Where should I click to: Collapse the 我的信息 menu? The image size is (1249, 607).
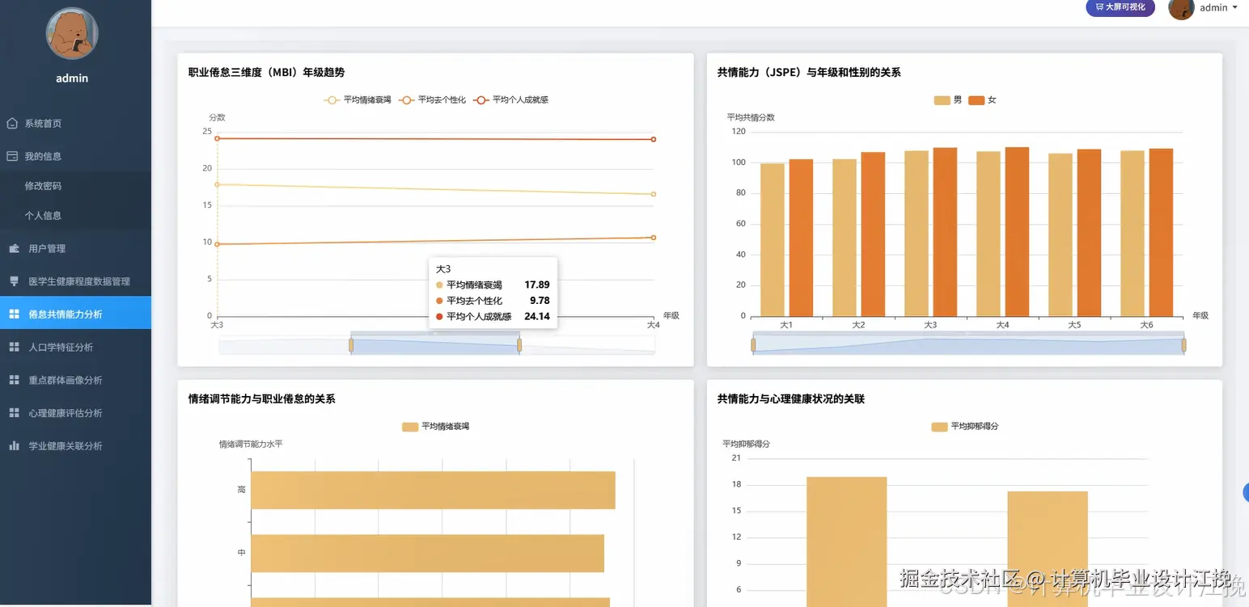(75, 156)
